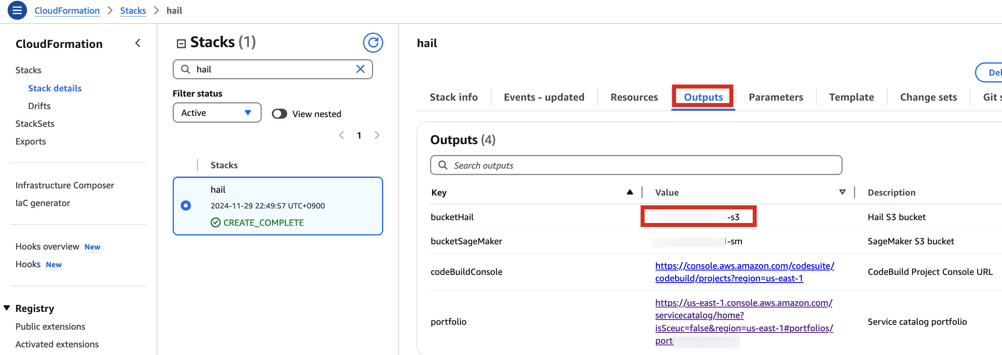Open the Stack info tab

coord(453,97)
